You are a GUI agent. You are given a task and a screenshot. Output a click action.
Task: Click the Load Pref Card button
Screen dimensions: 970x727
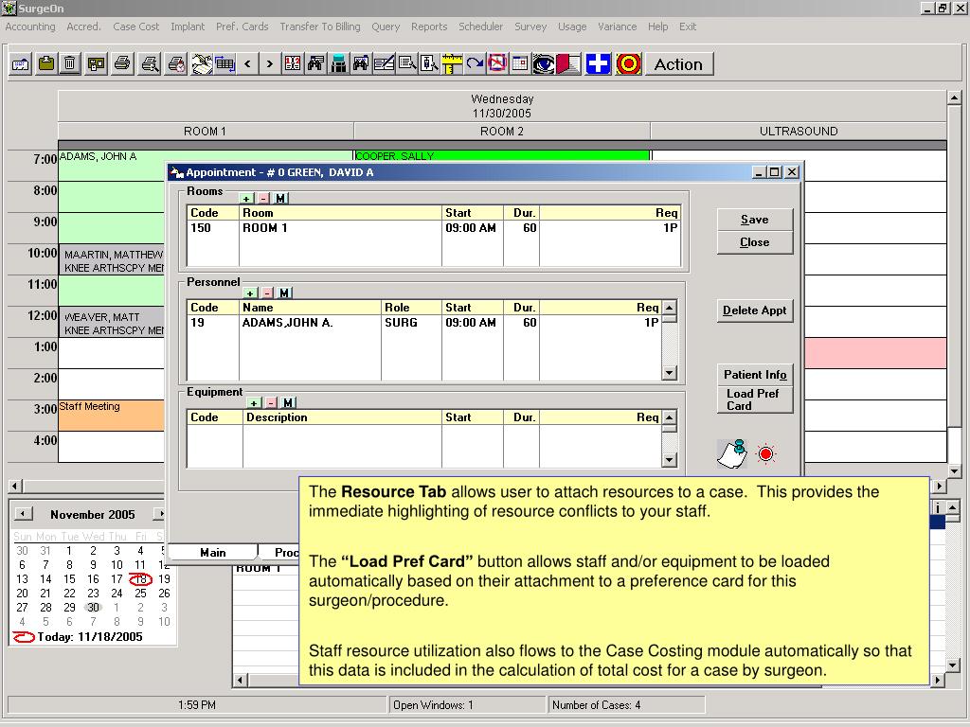pyautogui.click(x=755, y=400)
